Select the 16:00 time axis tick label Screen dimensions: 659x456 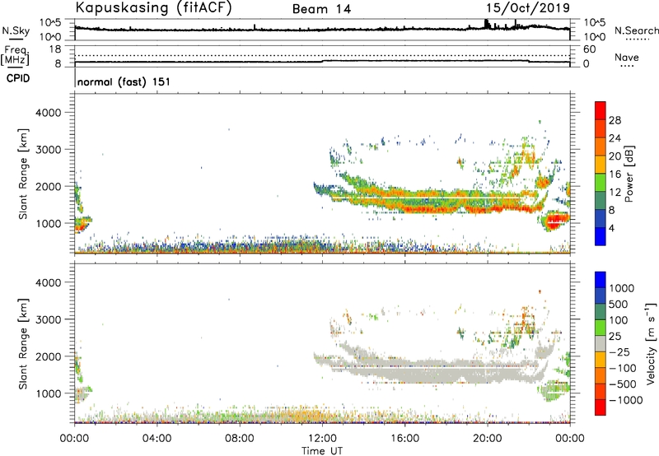click(404, 439)
